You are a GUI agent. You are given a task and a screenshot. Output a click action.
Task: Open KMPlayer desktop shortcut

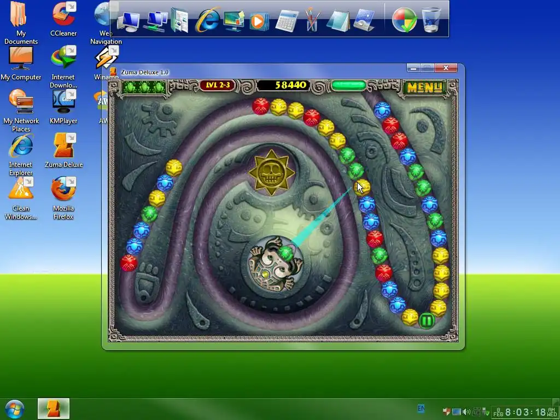pos(63,107)
